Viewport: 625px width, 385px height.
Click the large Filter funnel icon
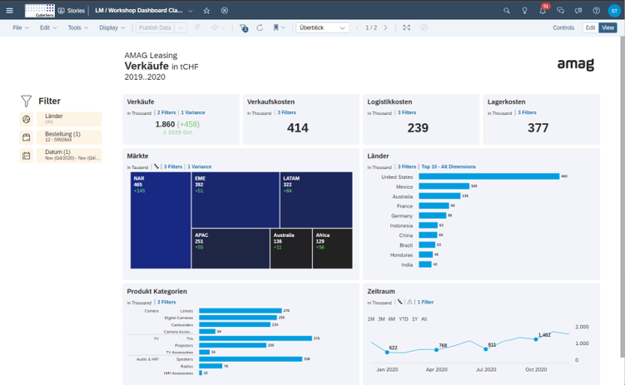(27, 101)
